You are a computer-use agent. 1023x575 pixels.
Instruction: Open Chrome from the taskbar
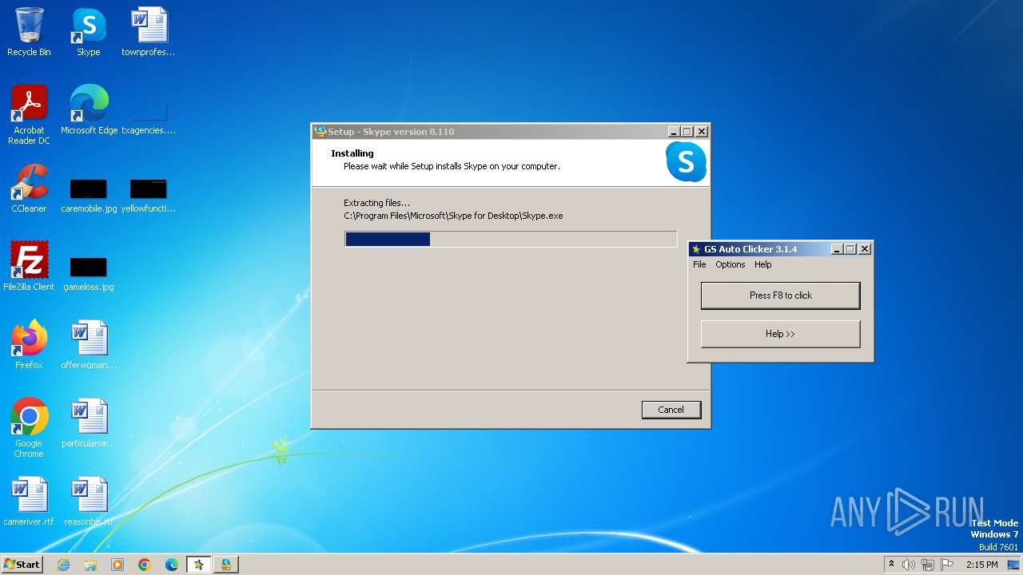[145, 565]
